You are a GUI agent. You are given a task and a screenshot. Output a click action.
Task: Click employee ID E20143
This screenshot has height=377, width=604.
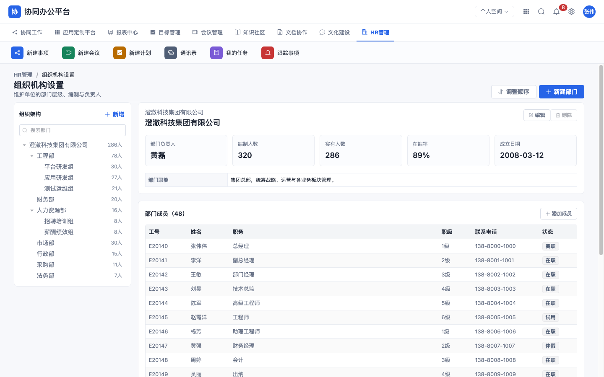158,289
